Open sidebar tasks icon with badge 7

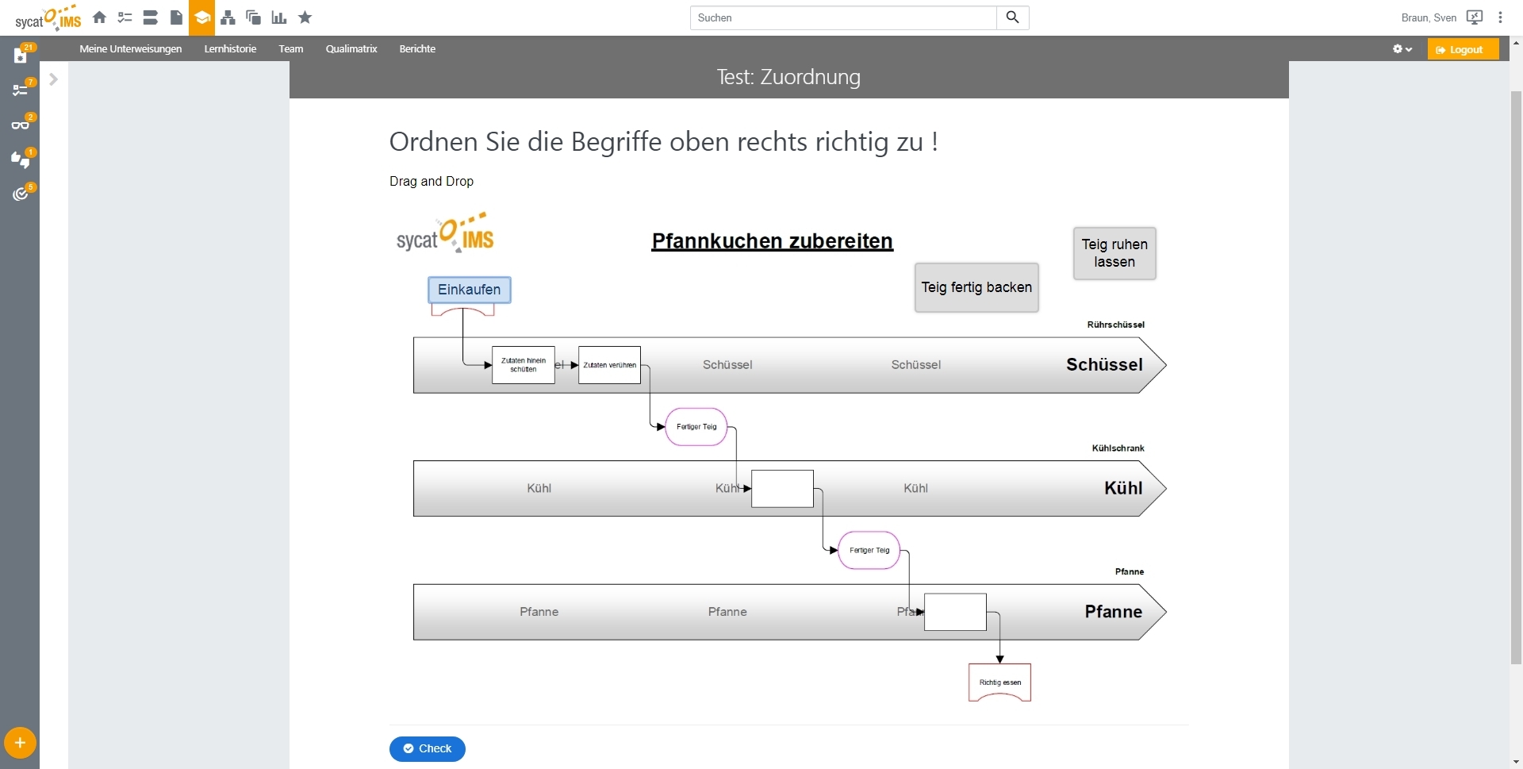(x=21, y=90)
